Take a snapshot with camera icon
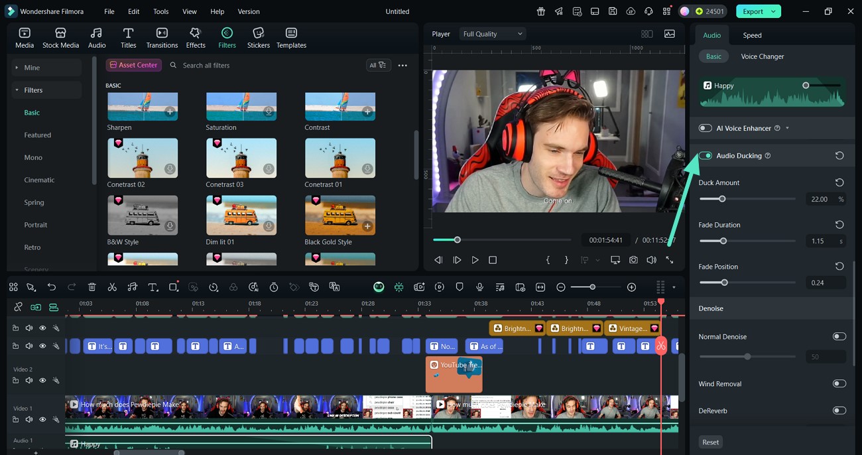 point(633,260)
